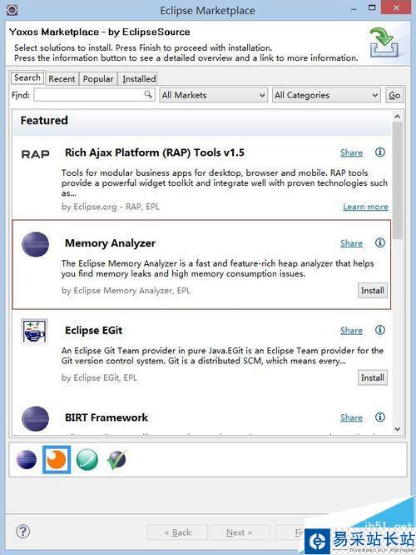416x555 pixels.
Task: Switch to the Recent tab
Action: 62,78
